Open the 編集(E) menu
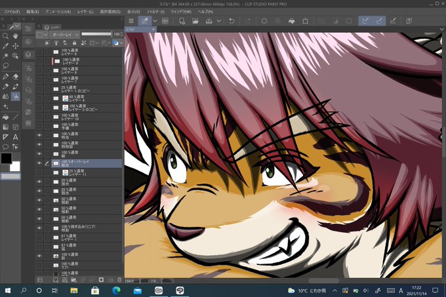The width and height of the screenshot is (446, 297). (x=32, y=12)
